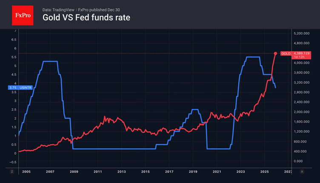Click the Z timezone button
The height and width of the screenshot is (183, 320).
(11, 172)
